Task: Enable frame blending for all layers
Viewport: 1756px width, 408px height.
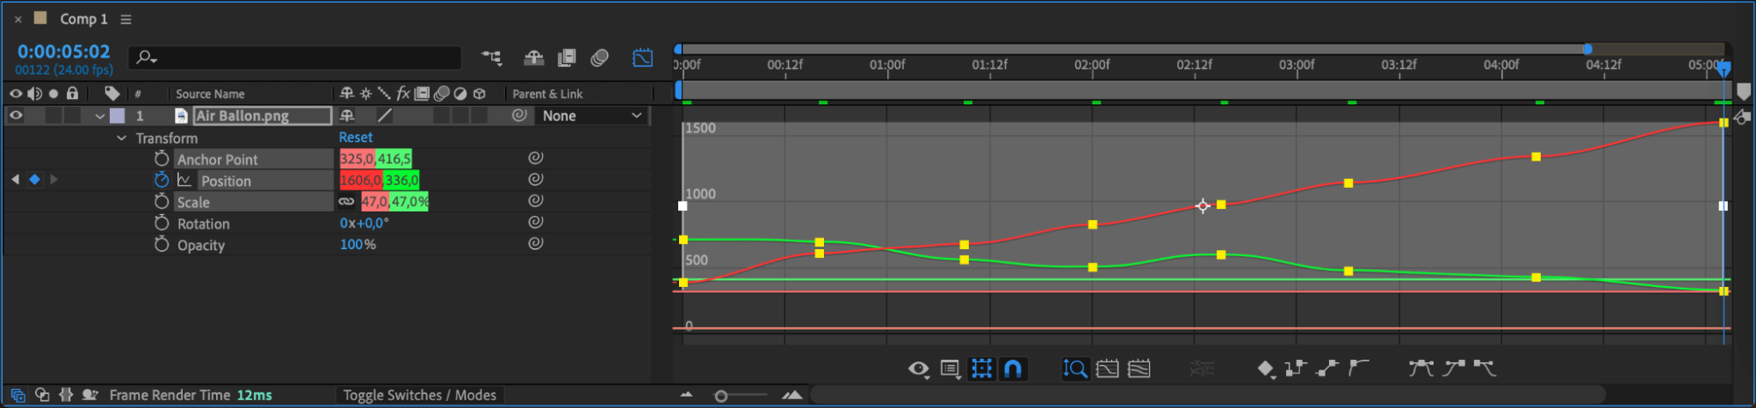Action: click(x=567, y=58)
